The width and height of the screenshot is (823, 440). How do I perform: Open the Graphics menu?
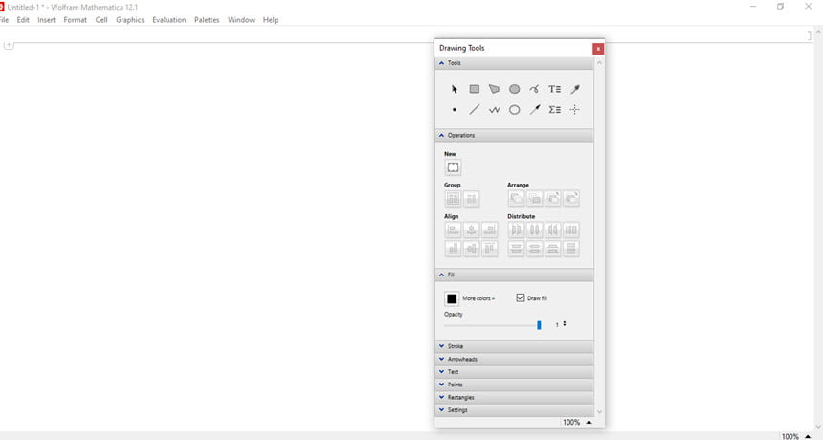[129, 20]
